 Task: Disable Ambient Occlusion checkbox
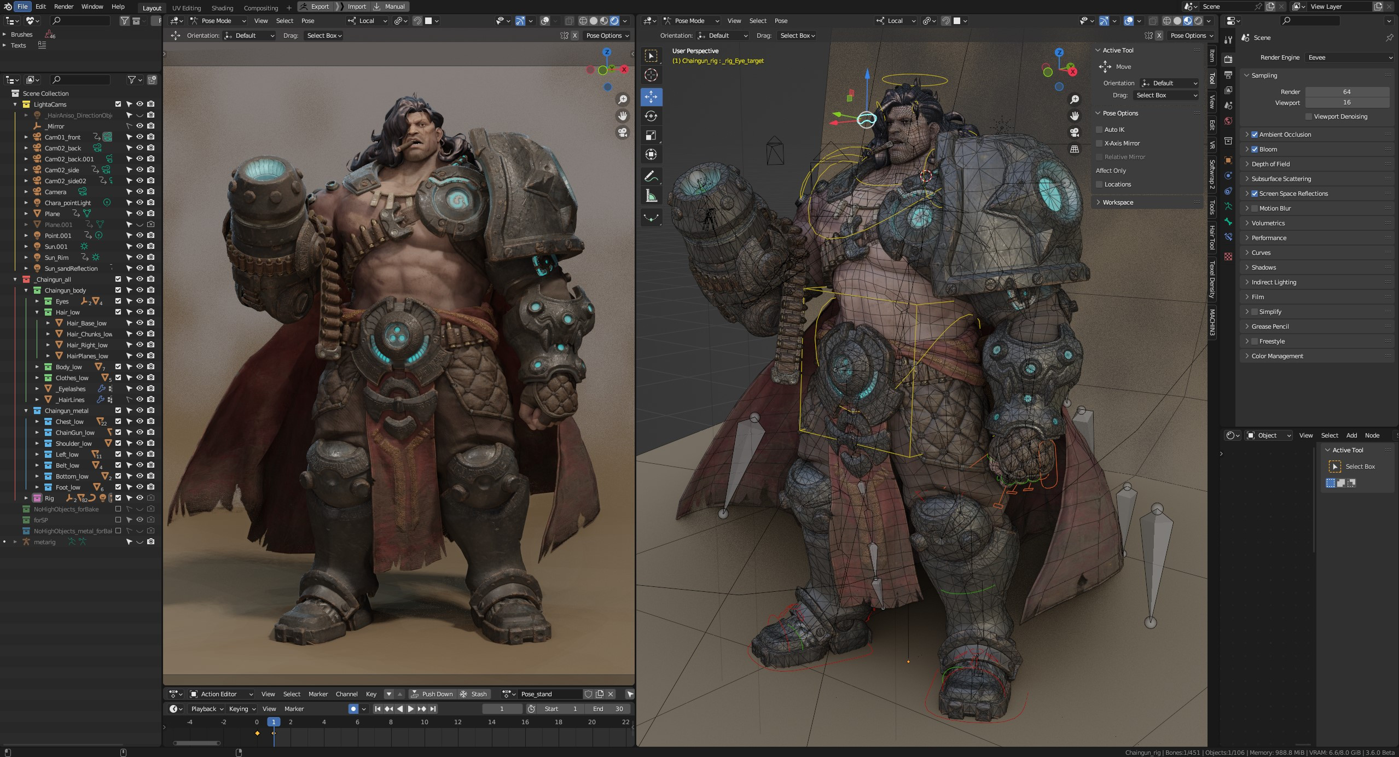1255,135
